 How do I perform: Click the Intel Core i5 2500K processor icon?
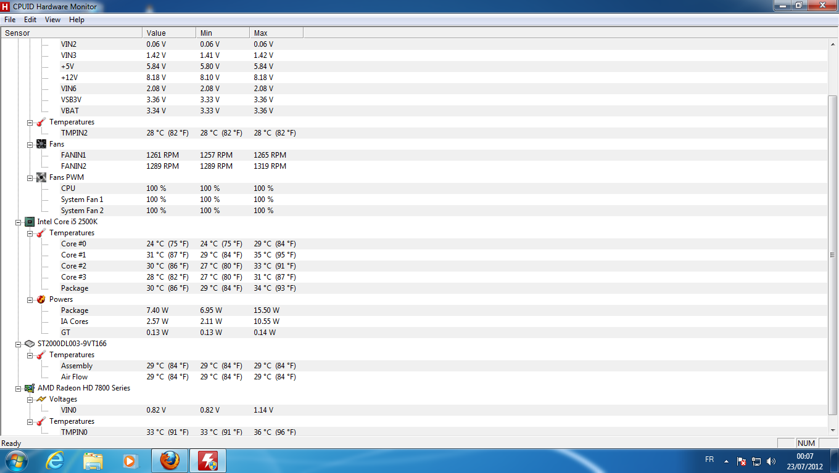coord(30,222)
